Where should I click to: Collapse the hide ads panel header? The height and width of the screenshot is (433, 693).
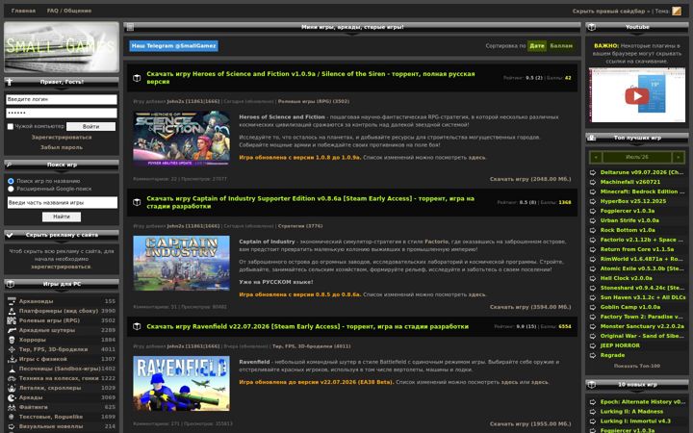pos(62,235)
